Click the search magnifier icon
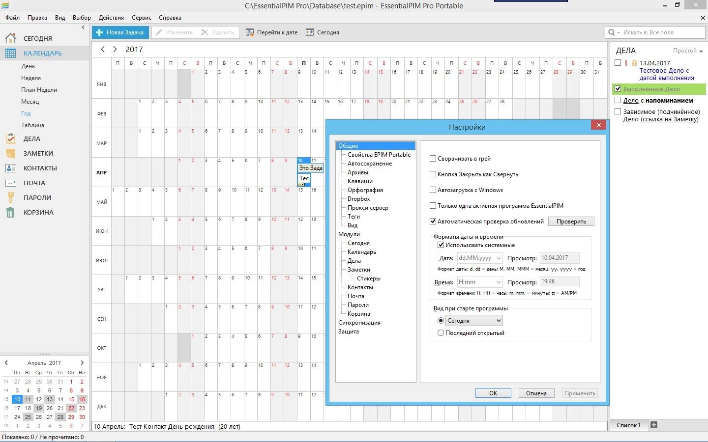 pyautogui.click(x=611, y=32)
